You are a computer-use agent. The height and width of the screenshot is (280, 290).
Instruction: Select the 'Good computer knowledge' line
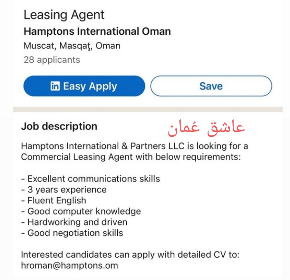(x=81, y=212)
